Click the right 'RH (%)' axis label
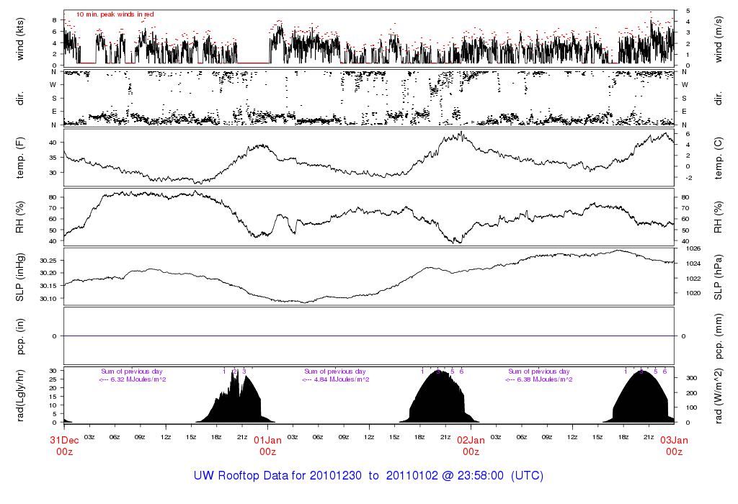Viewport: 738px width, 504px height. [x=719, y=217]
